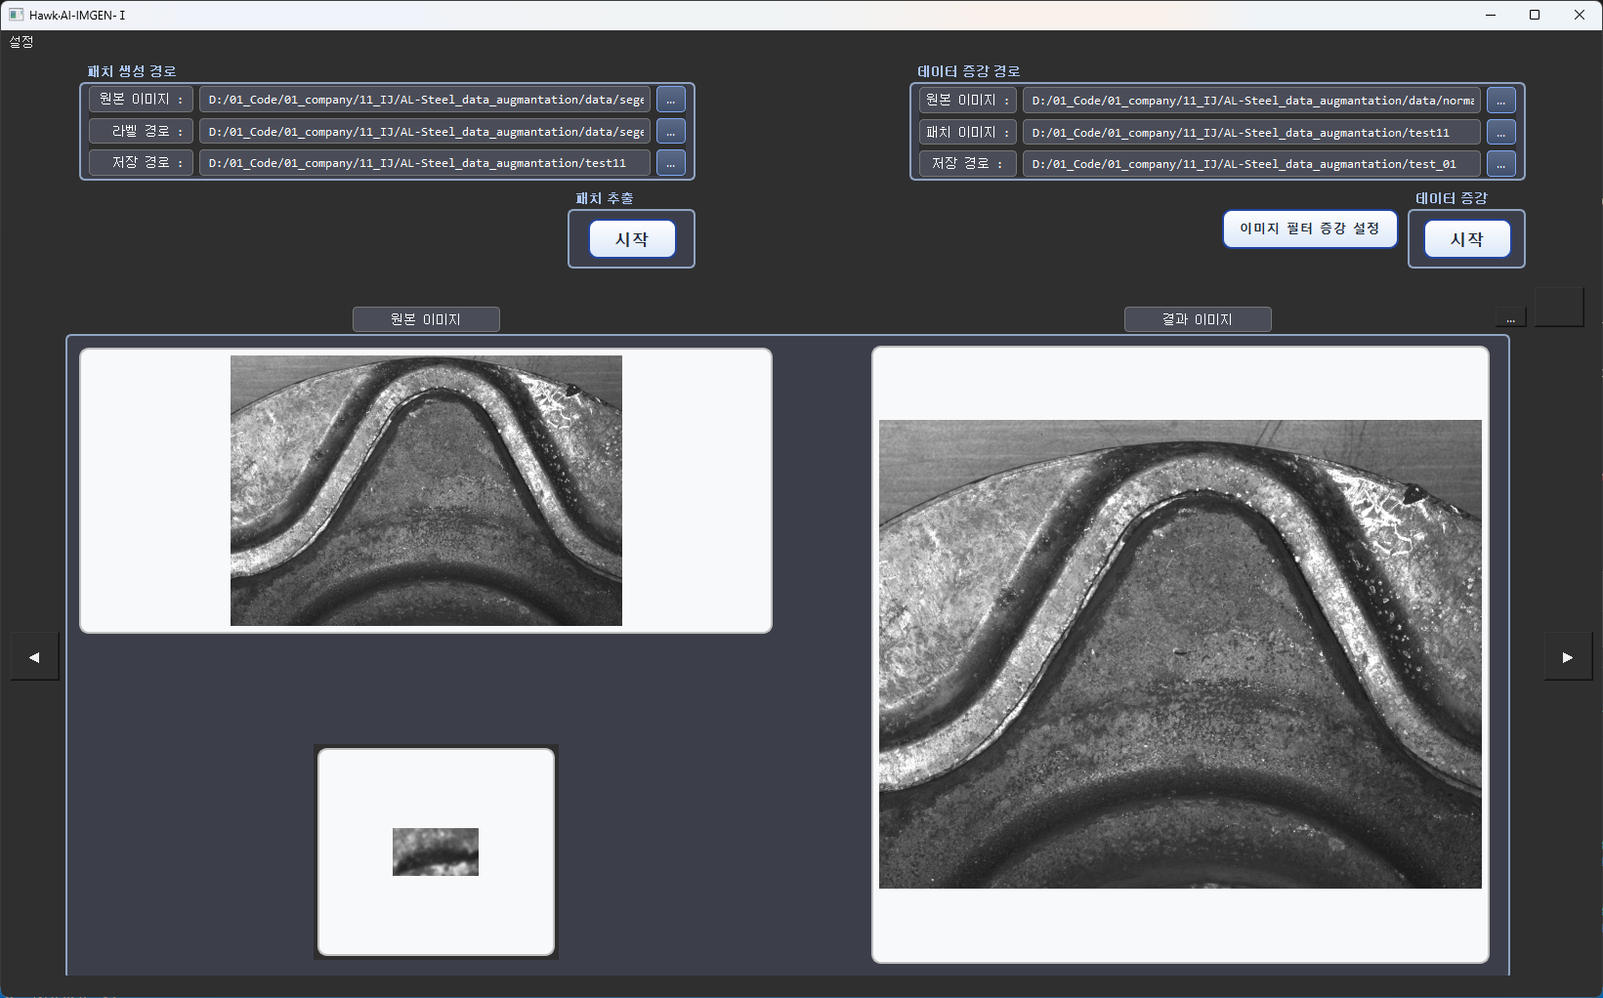Open 이미지 필터 증강 설정 settings
The height and width of the screenshot is (998, 1603).
(1309, 229)
